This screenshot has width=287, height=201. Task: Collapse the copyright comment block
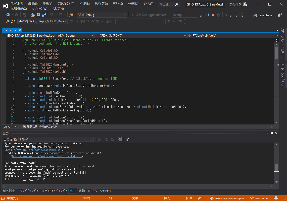tap(23, 40)
